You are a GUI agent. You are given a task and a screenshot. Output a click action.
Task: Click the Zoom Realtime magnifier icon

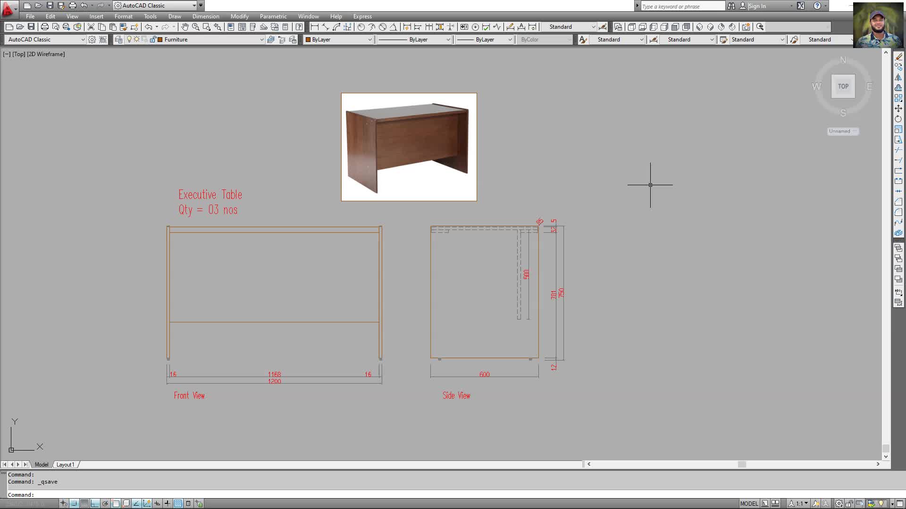195,27
